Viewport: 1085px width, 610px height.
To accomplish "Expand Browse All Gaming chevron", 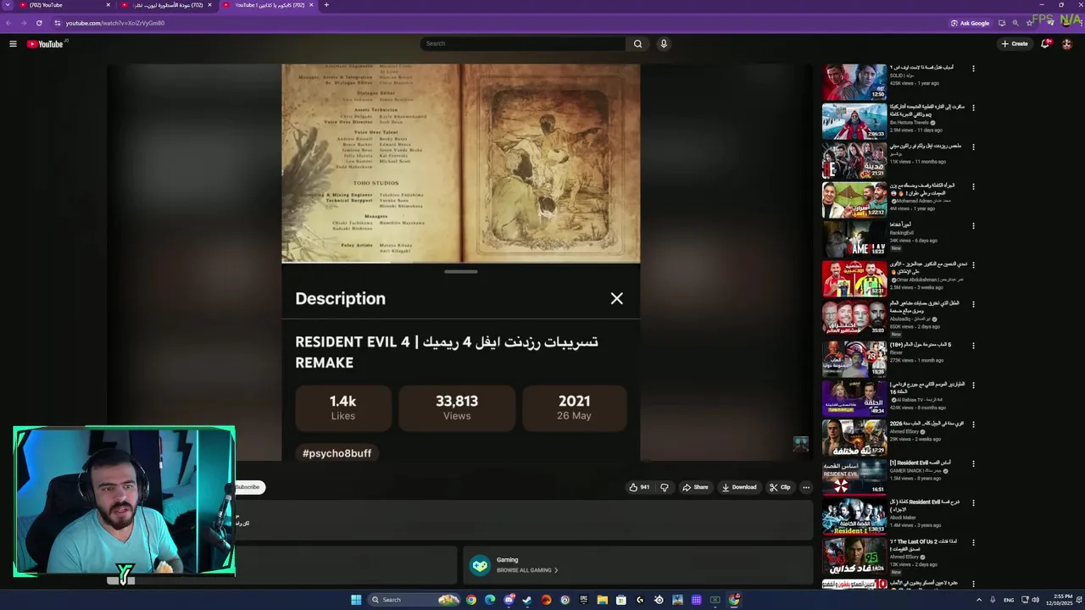I will click(555, 570).
